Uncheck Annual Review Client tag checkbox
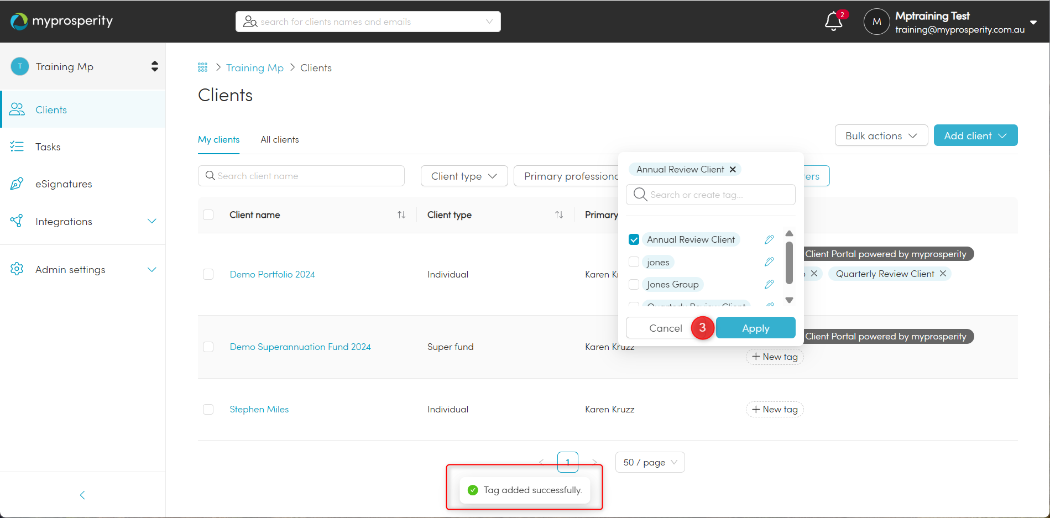1050x518 pixels. click(634, 239)
